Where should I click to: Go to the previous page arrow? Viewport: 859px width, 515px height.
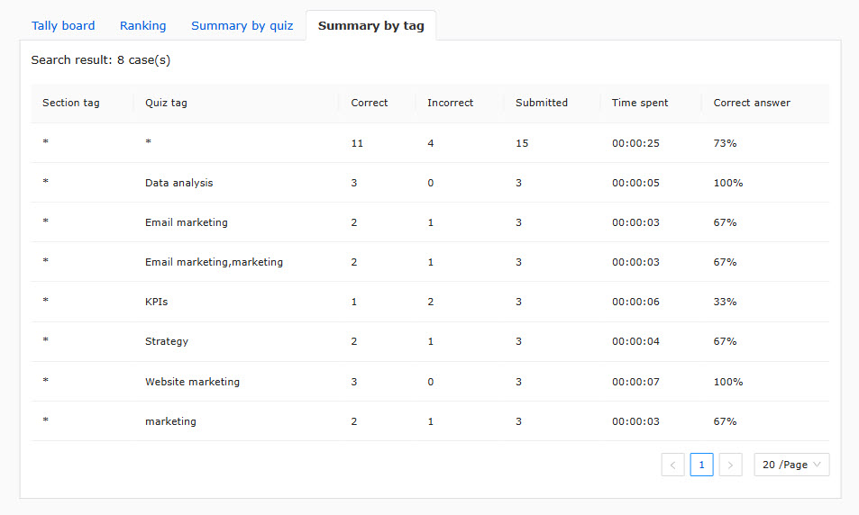point(672,465)
